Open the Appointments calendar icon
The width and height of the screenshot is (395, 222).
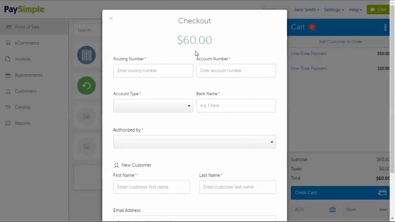[x=8, y=75]
